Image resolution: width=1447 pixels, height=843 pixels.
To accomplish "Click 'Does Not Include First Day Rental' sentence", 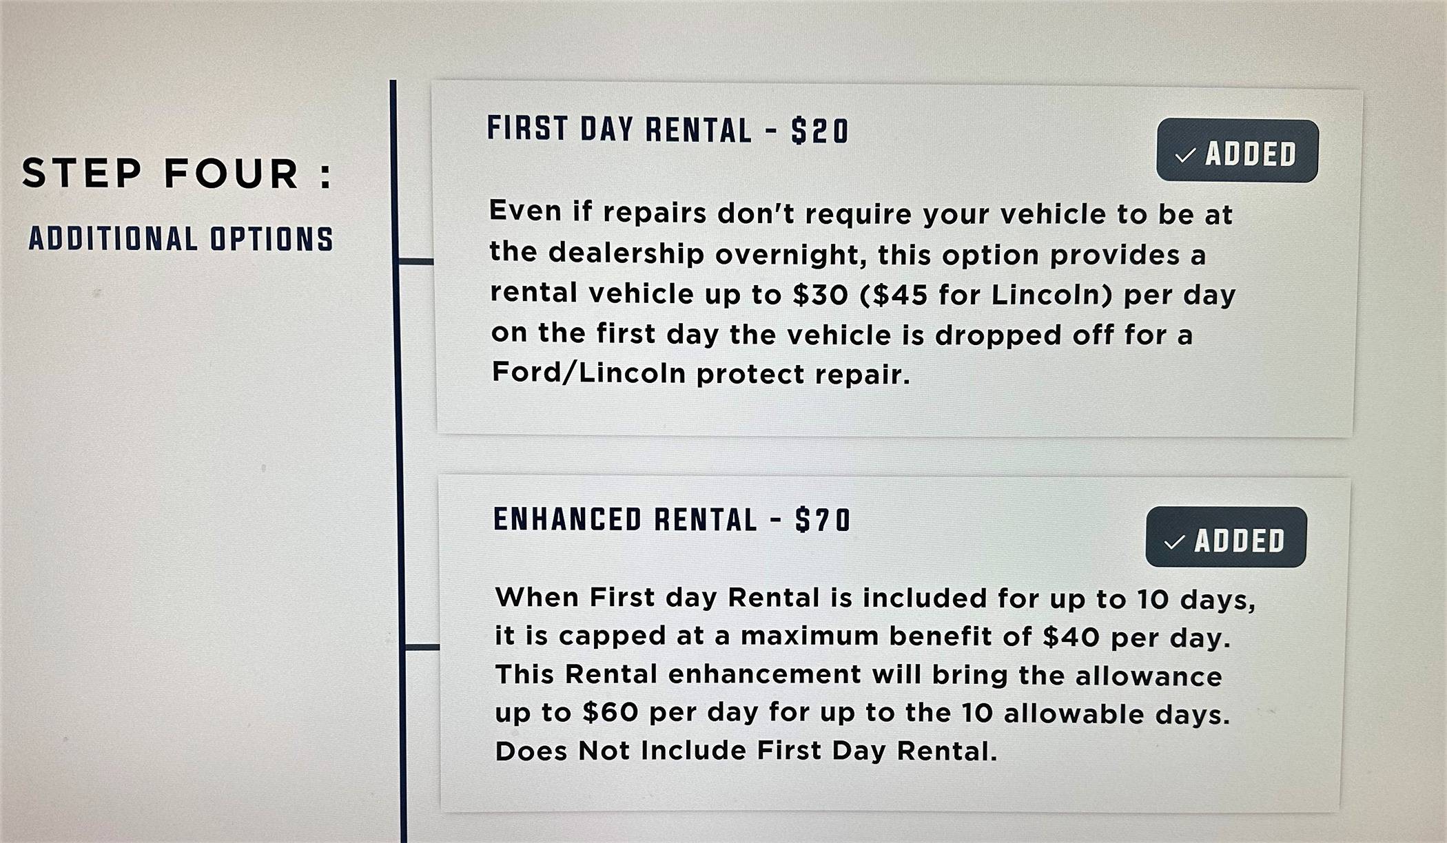I will tap(746, 751).
